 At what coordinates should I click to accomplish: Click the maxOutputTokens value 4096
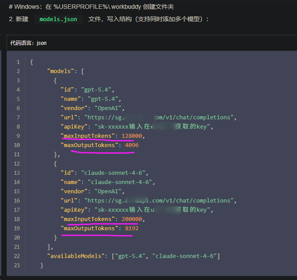[x=132, y=145]
